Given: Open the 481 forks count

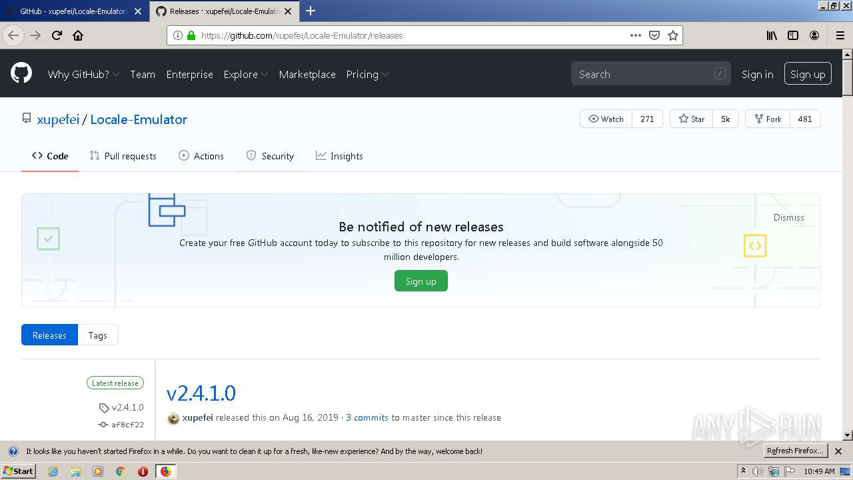Looking at the screenshot, I should pos(805,119).
